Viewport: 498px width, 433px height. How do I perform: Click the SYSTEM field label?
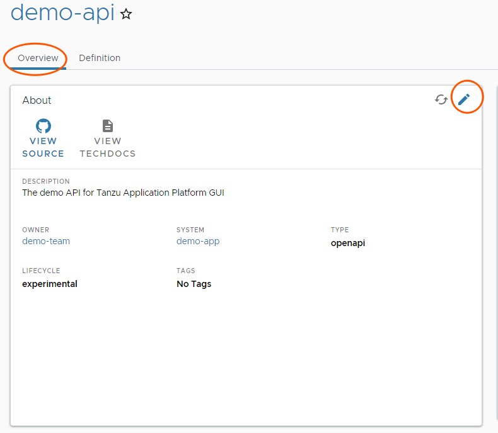[190, 230]
